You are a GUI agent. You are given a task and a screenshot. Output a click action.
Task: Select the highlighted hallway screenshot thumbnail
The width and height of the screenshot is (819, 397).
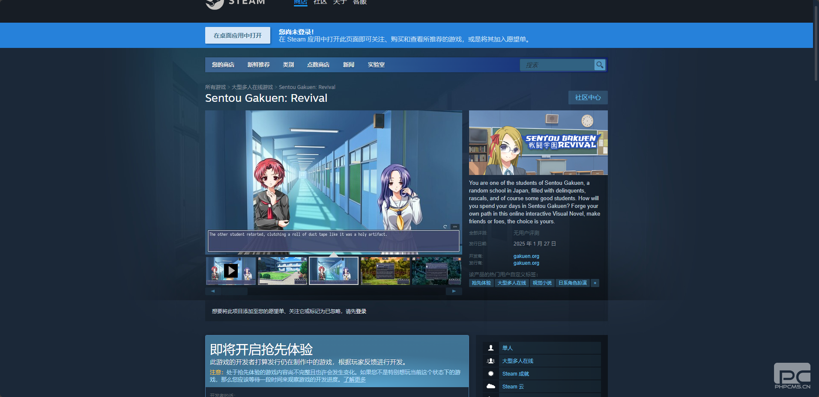334,271
